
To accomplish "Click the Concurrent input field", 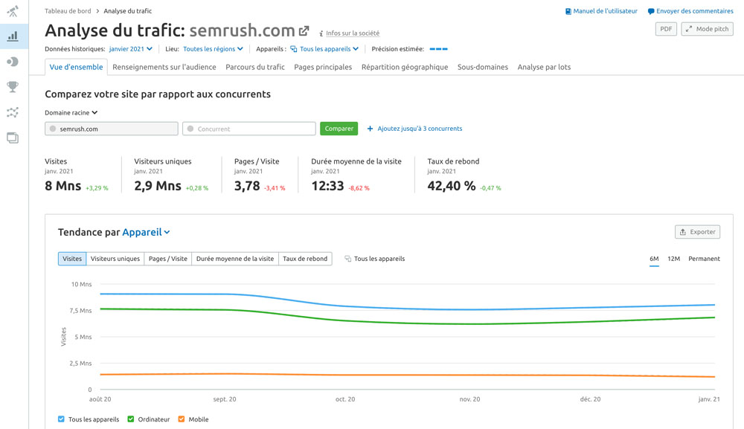I will (x=249, y=129).
